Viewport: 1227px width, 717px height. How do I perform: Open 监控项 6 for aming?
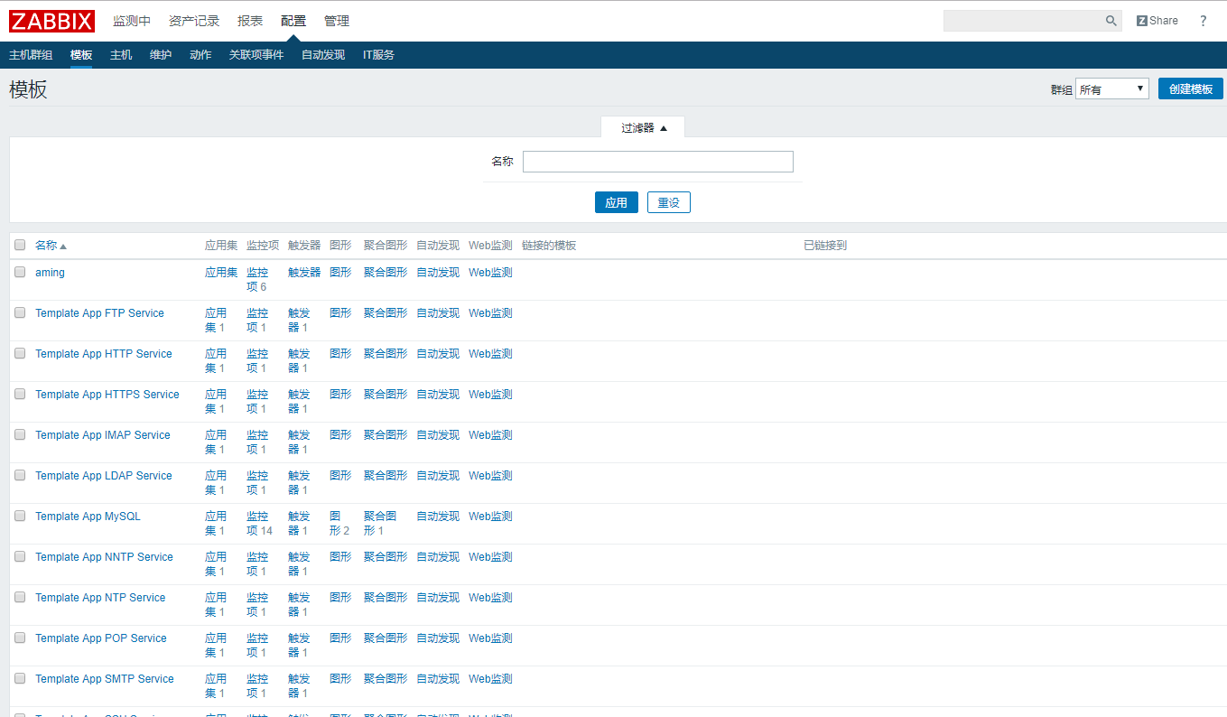click(257, 279)
